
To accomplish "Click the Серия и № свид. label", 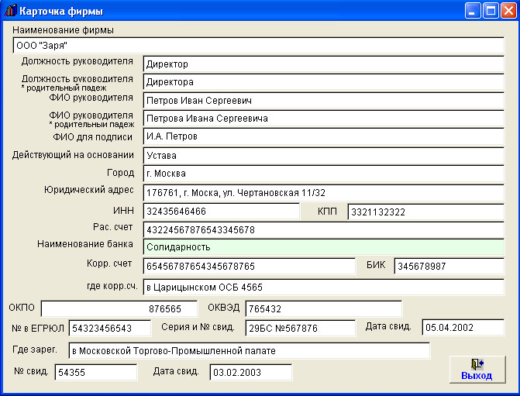I will click(x=198, y=327).
